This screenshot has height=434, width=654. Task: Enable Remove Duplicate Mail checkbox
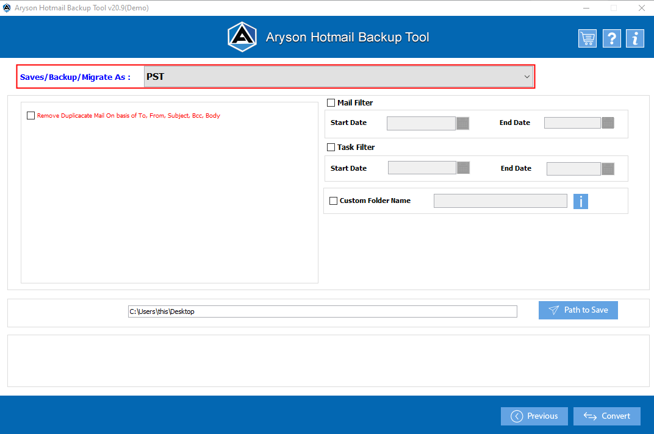(x=31, y=115)
